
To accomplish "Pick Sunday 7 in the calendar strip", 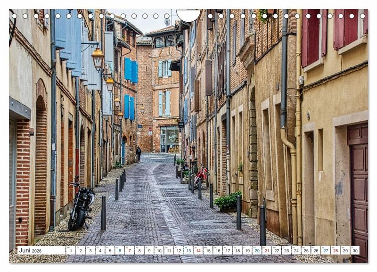I will pos(130,250).
